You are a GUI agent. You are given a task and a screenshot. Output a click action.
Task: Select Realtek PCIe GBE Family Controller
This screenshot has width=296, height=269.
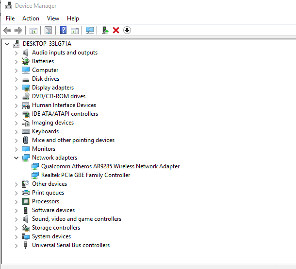click(85, 175)
